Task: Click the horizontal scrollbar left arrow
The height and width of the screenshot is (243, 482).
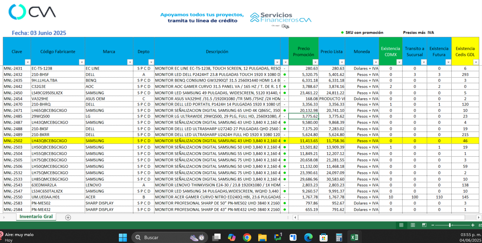Action: tap(295, 218)
